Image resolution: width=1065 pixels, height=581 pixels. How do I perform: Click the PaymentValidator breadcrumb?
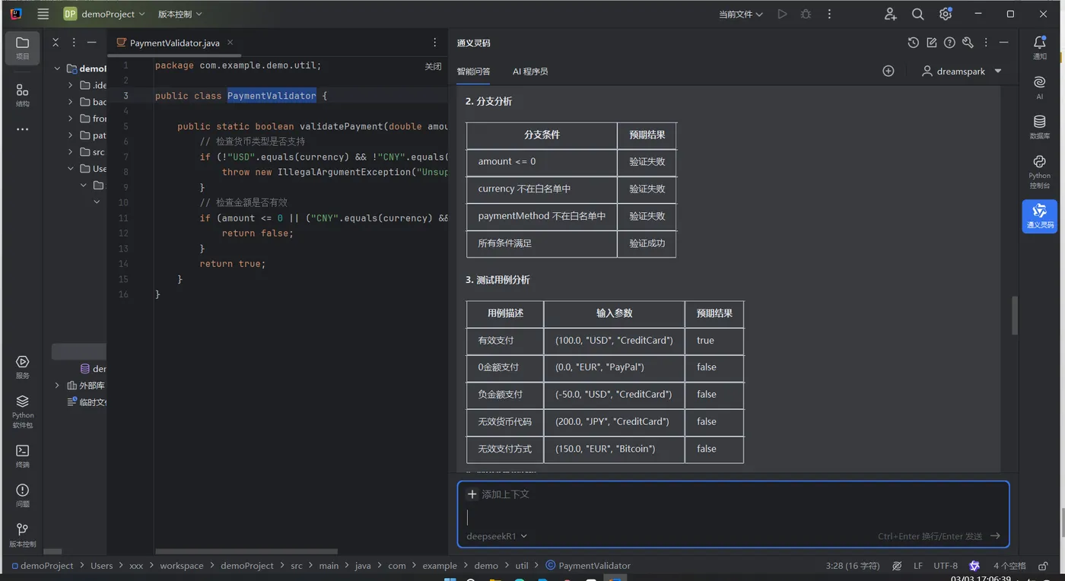tap(588, 566)
